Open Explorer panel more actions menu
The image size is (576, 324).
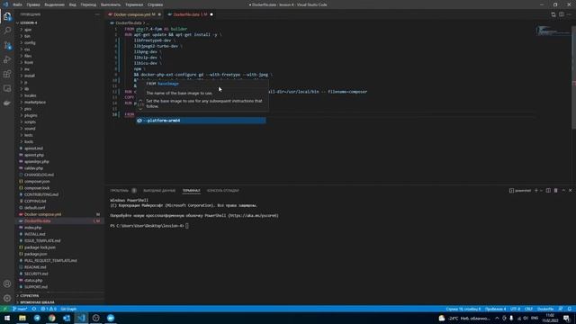(x=97, y=14)
